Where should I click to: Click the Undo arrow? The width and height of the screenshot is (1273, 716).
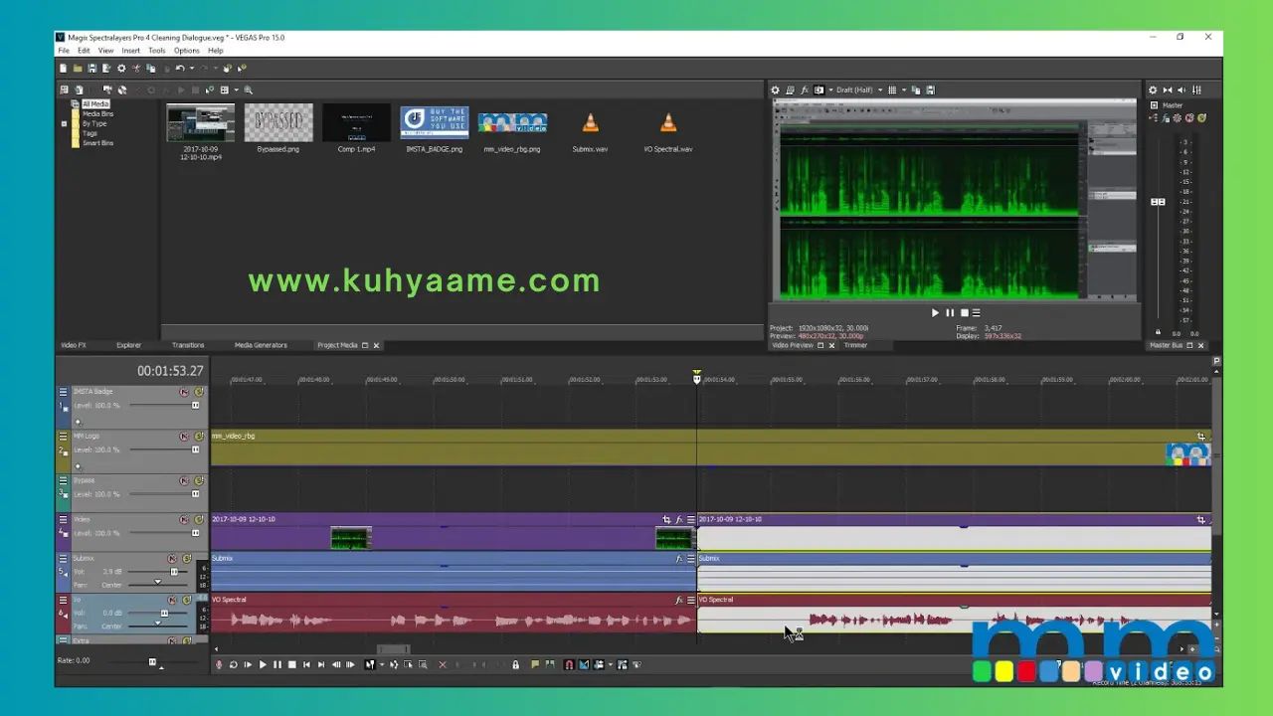pyautogui.click(x=180, y=69)
